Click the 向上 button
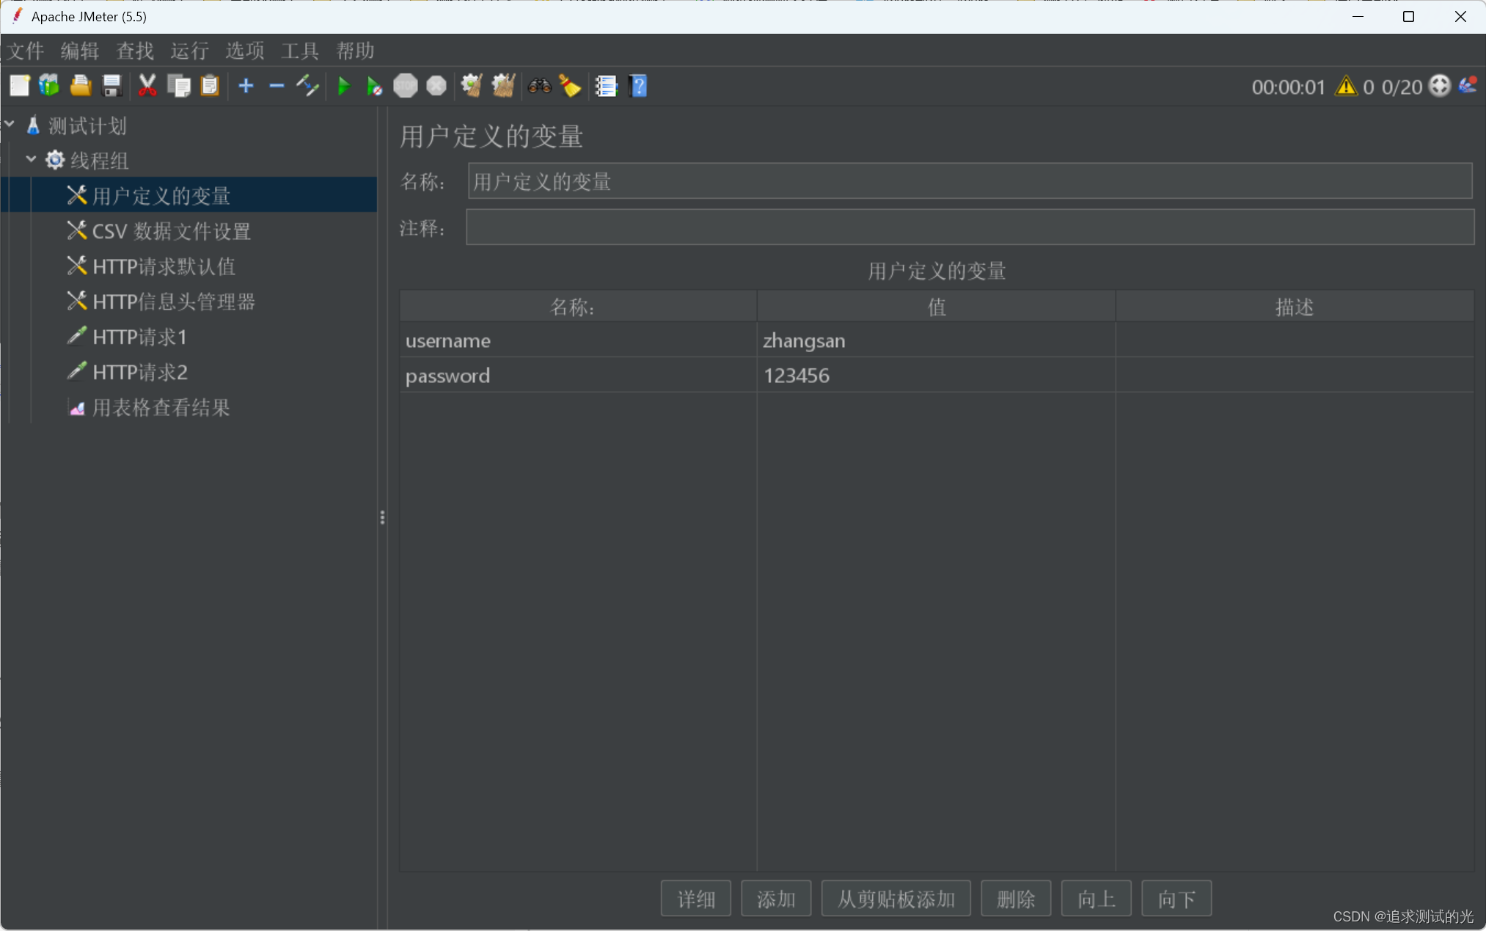This screenshot has width=1486, height=931. [x=1097, y=899]
